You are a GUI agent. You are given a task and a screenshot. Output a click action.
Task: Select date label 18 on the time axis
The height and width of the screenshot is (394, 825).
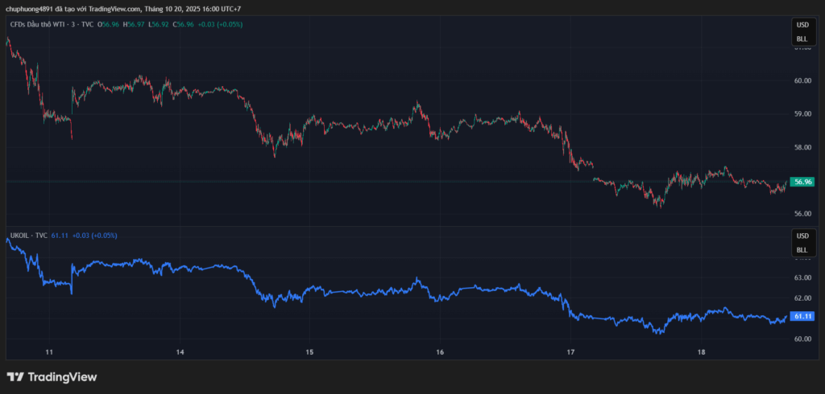point(701,352)
